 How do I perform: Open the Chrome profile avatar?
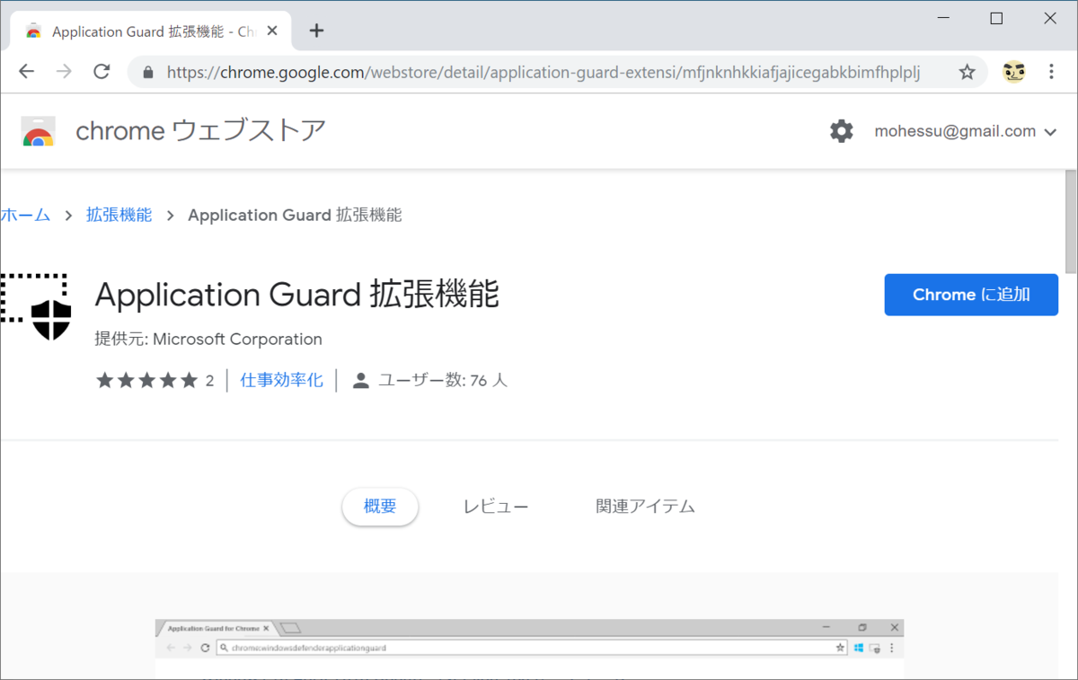click(x=1013, y=72)
